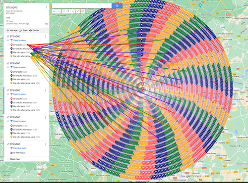Uncheck the first BTS NDRC layer checkbox
The image size is (248, 183).
click(x=8, y=36)
